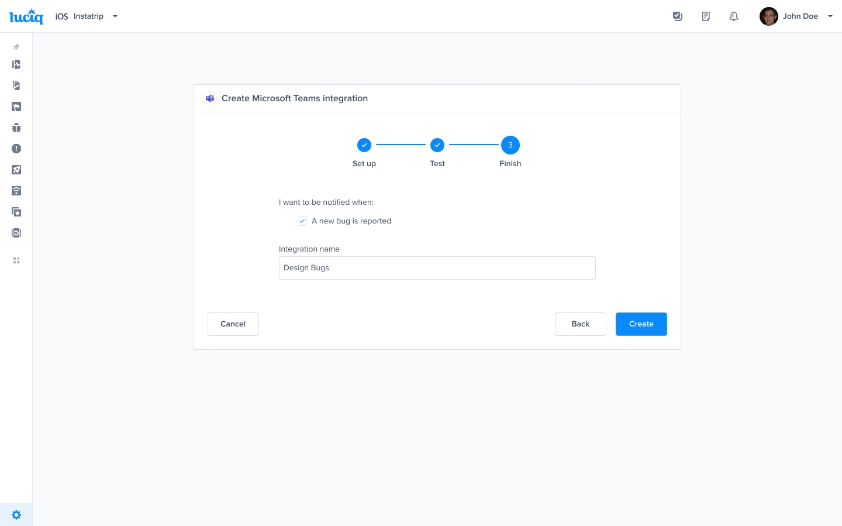Expand the John Doe account menu
Screen dimensions: 842x526
click(830, 16)
